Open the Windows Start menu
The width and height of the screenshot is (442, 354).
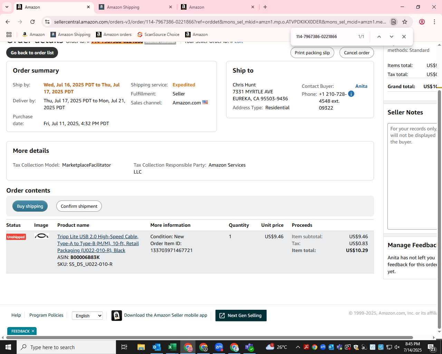coord(8,347)
